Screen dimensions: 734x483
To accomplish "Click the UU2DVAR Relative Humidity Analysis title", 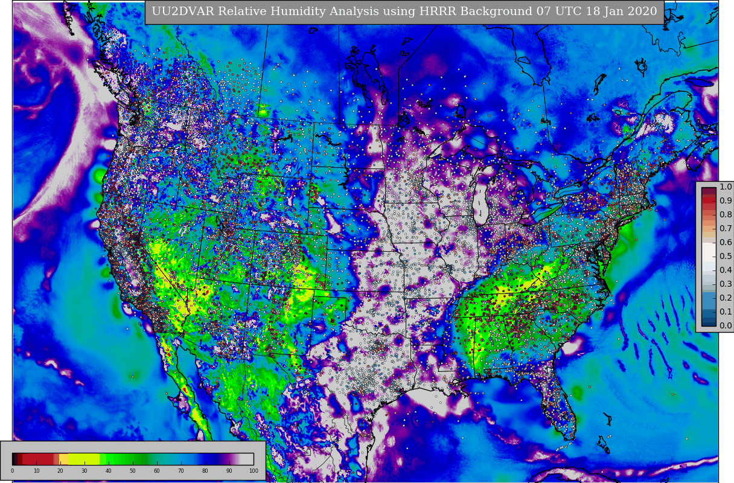I will click(404, 12).
